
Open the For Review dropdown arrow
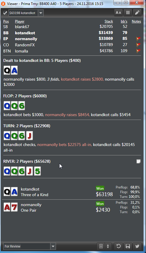53,246
